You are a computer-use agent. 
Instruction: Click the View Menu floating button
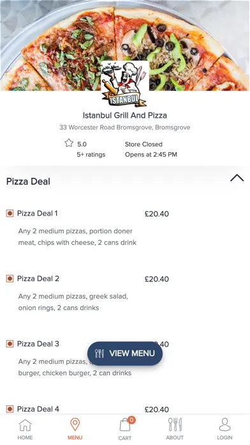(x=125, y=354)
